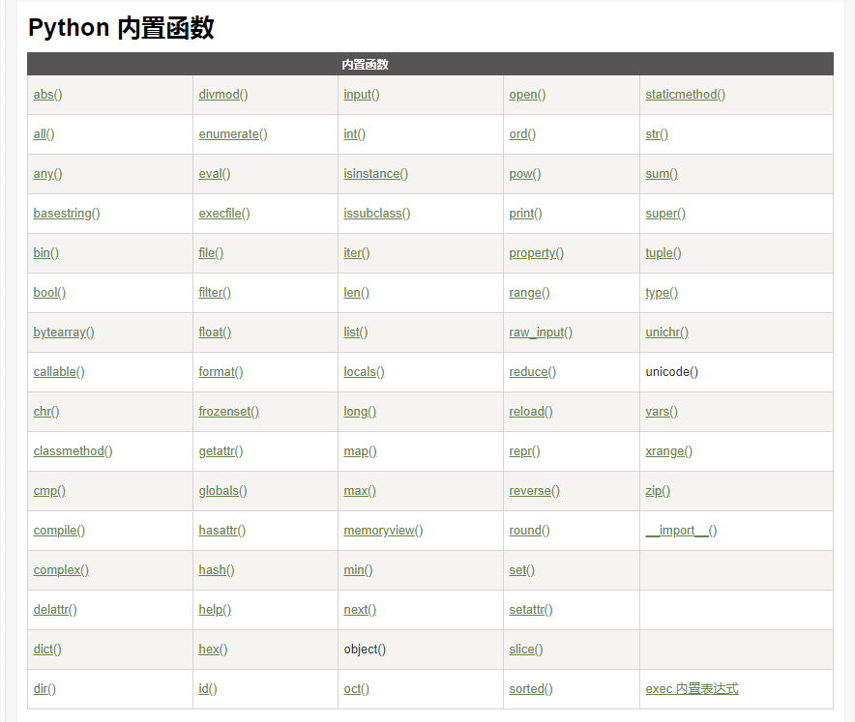Click the hash() link

[x=217, y=570]
